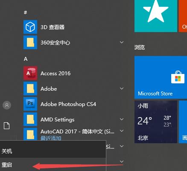The width and height of the screenshot is (187, 171).
Task: Click the Adobe Photoshop CS4 label
Action: (68, 104)
